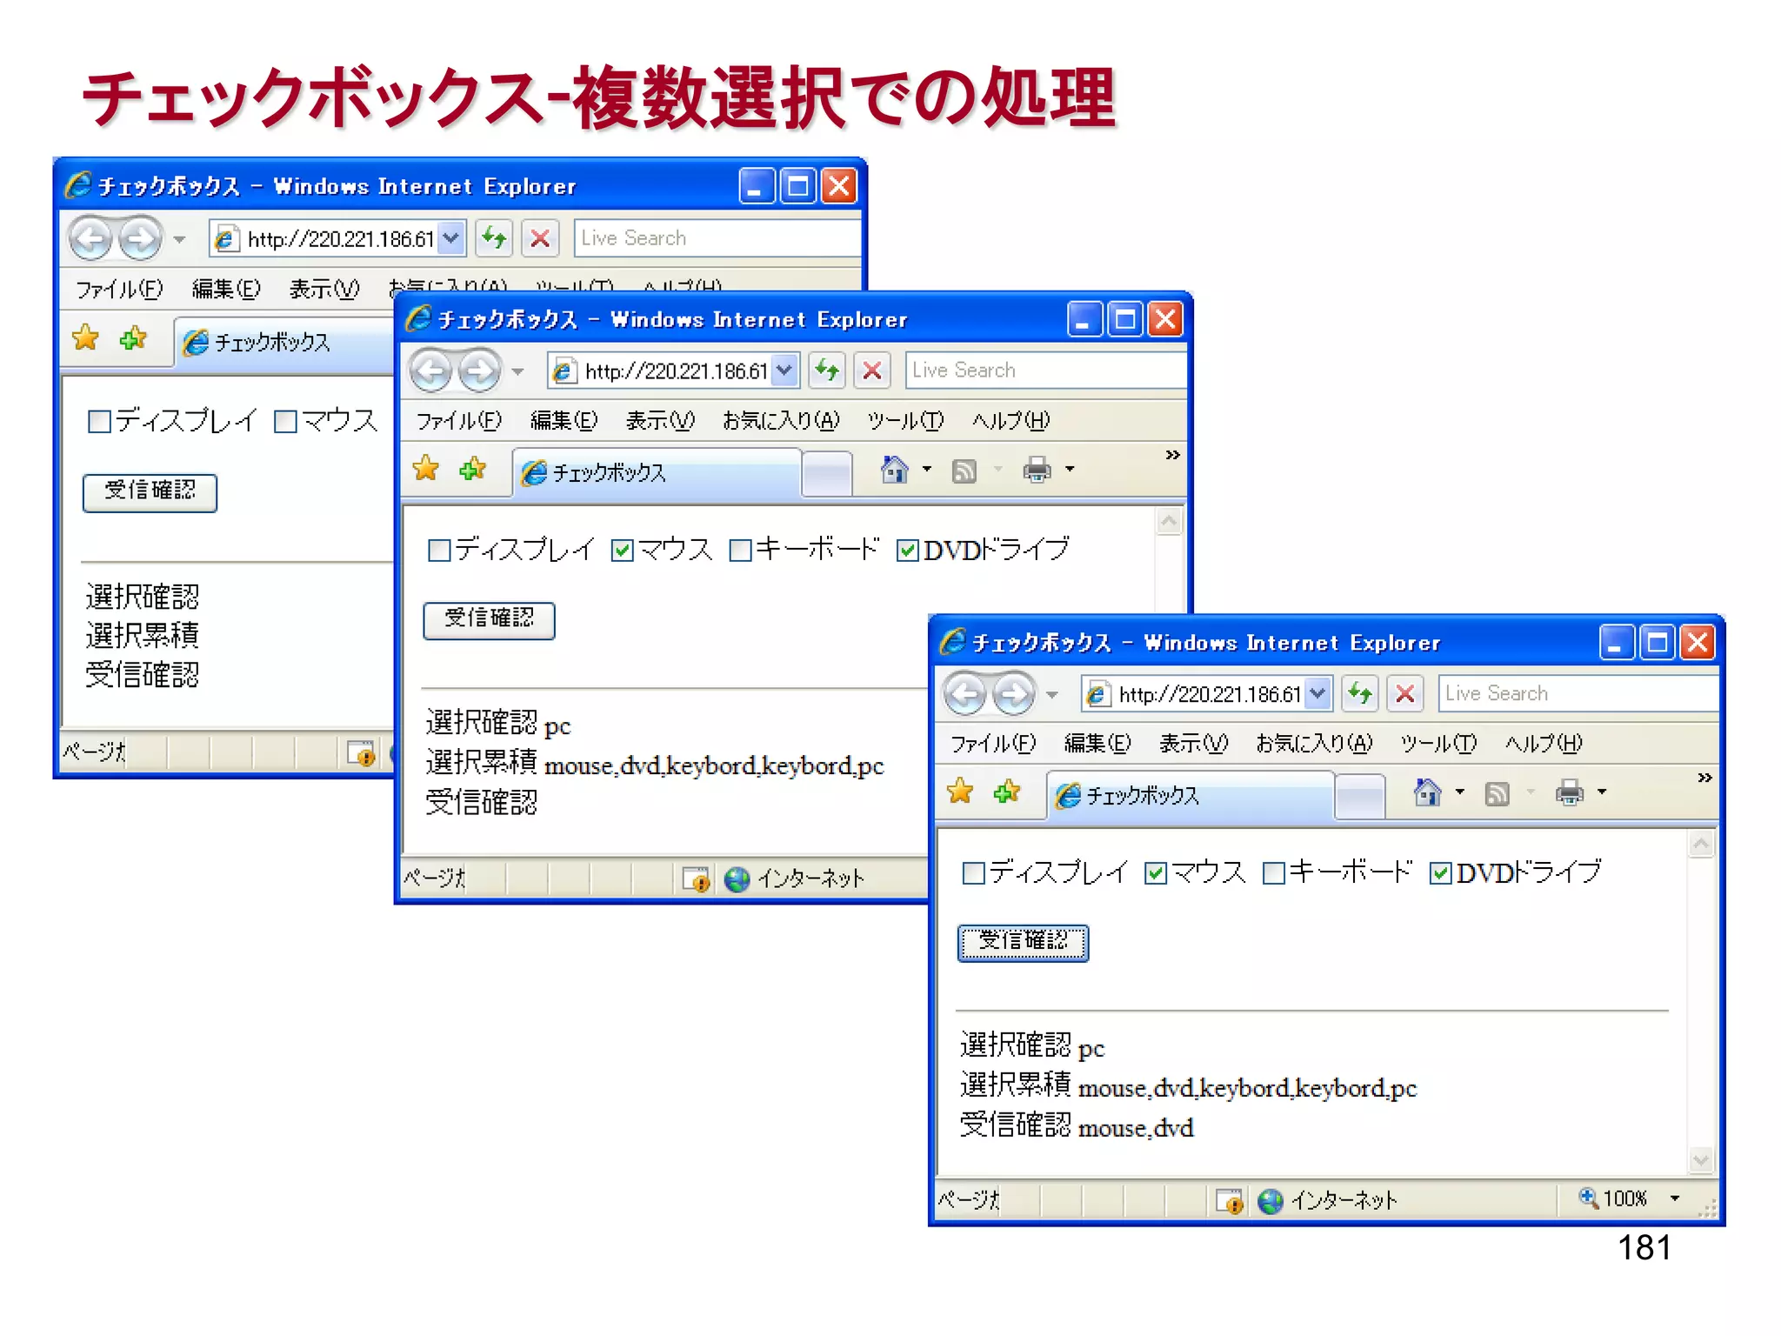Click Stop X icon in middle IE window
This screenshot has width=1781, height=1336.
click(x=872, y=371)
